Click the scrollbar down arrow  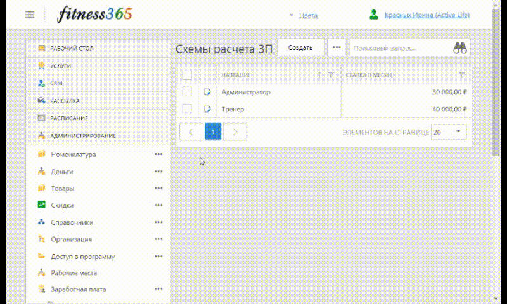pyautogui.click(x=496, y=299)
